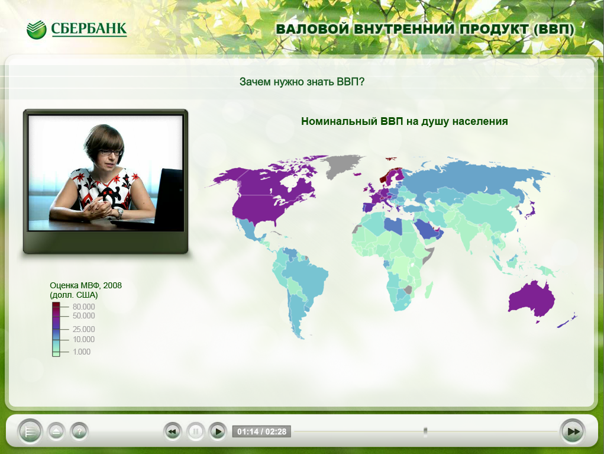Click the 'ВАЛОВОЙ ВНУТРЕННИЙ ПРОДУКТ (ВВП)' header

coord(425,29)
